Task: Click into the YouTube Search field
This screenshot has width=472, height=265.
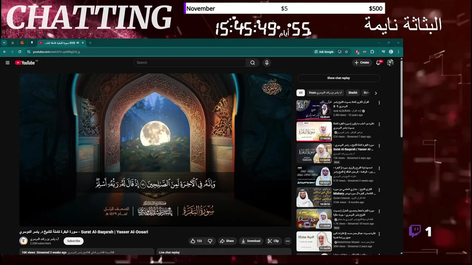Action: (190, 63)
